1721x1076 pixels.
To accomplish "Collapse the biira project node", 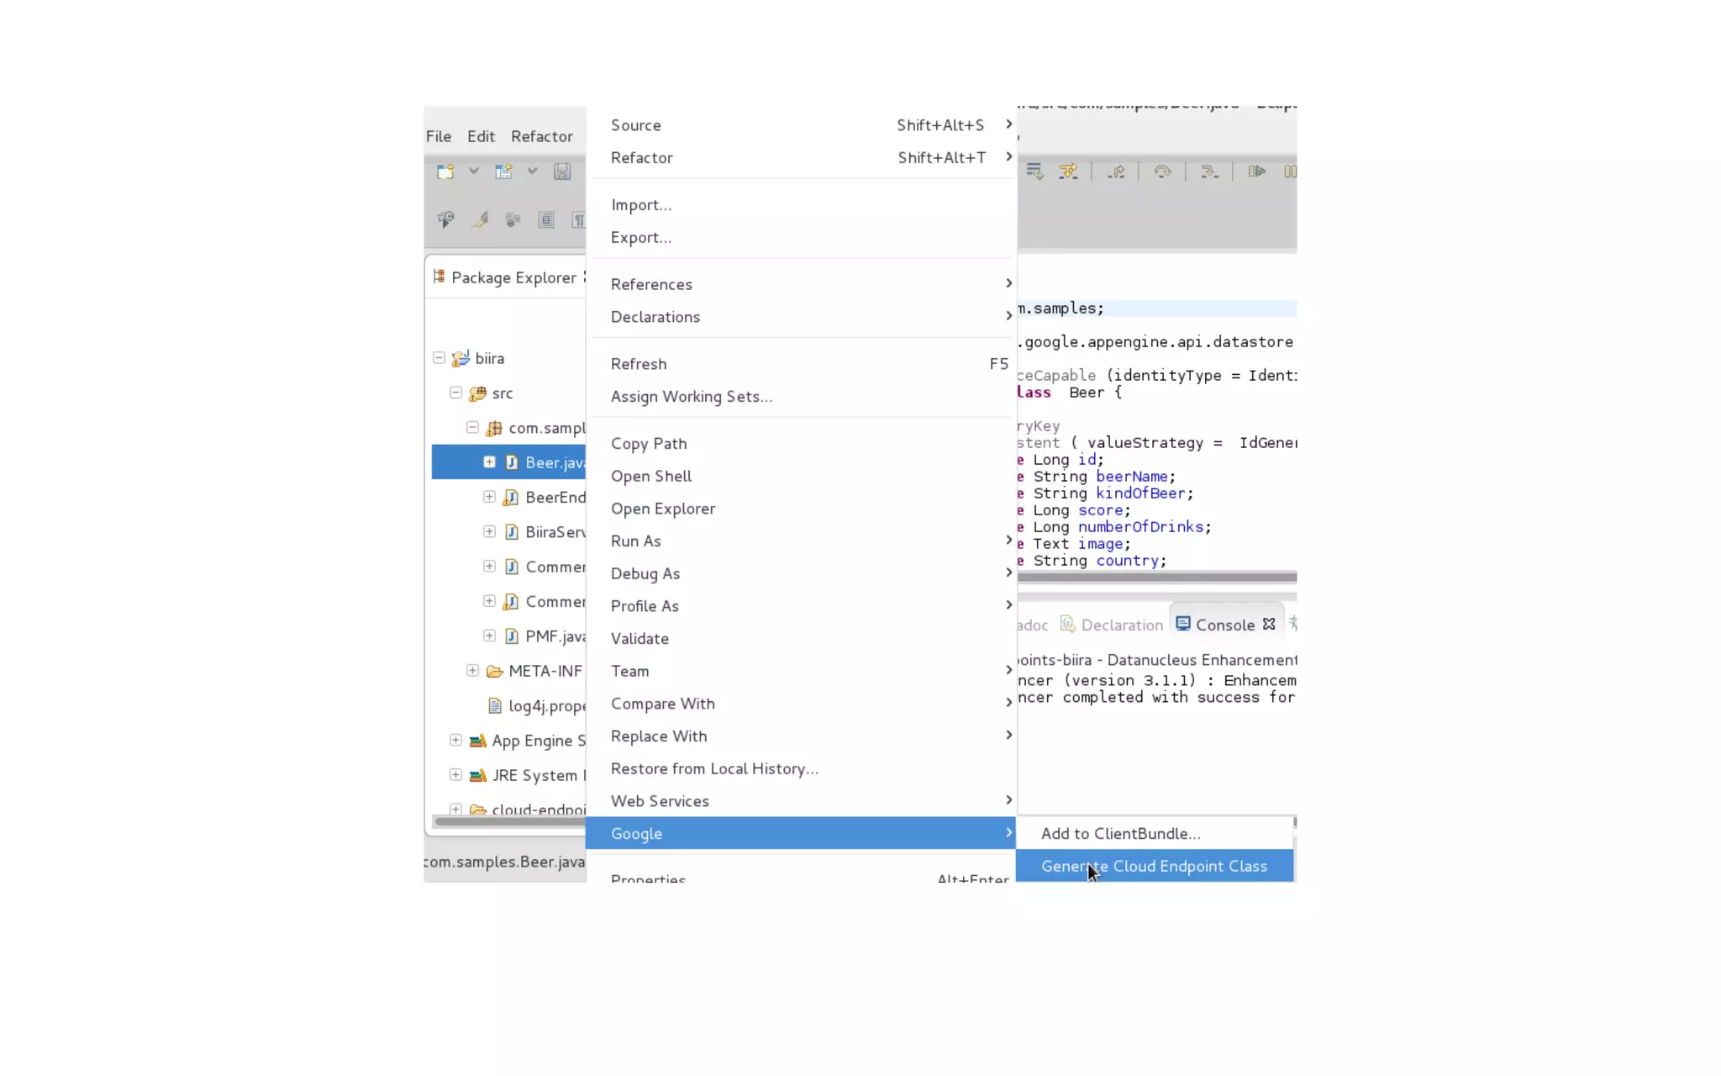I will click(439, 358).
